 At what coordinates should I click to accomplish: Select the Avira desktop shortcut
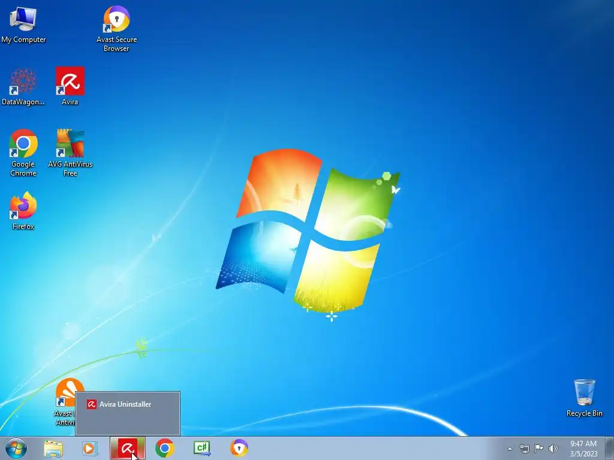point(70,86)
